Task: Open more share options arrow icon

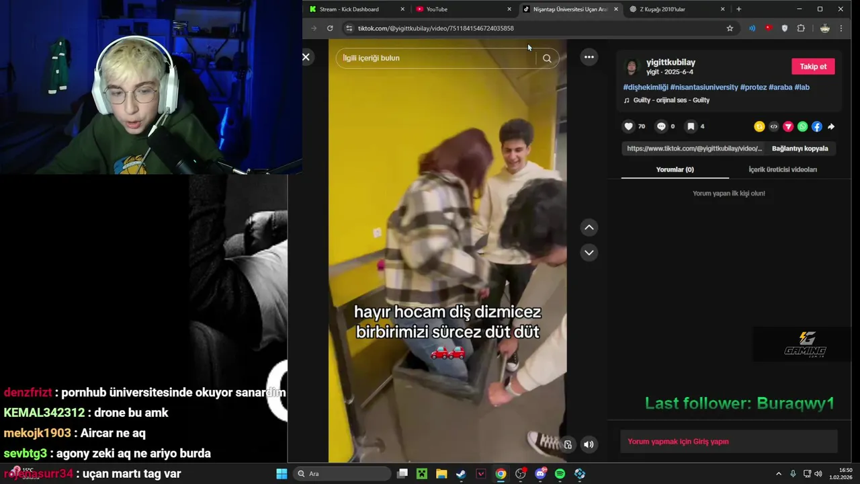Action: coord(831,126)
